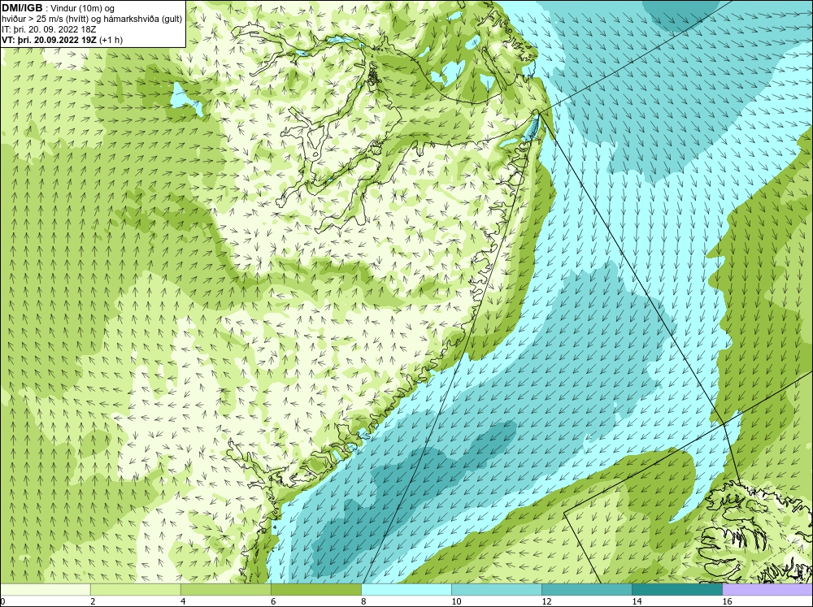Click the 2–4 m/s light green swatch

tap(135, 590)
